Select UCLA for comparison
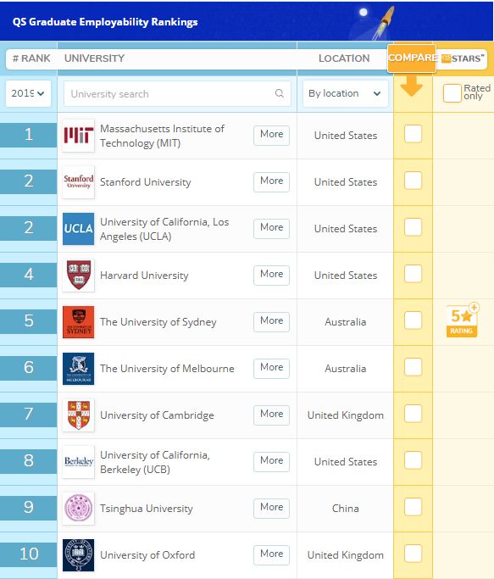The width and height of the screenshot is (494, 579). point(413,227)
